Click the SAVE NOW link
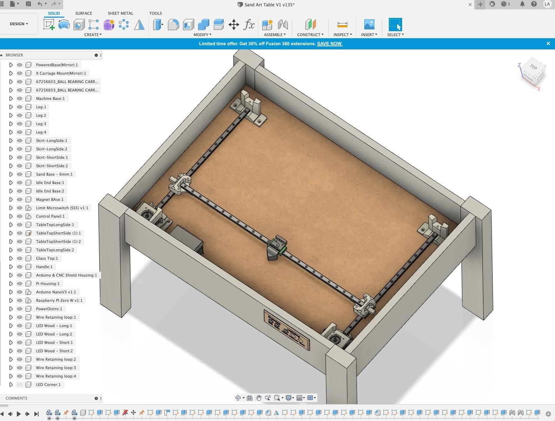Image resolution: width=555 pixels, height=421 pixels. (330, 43)
